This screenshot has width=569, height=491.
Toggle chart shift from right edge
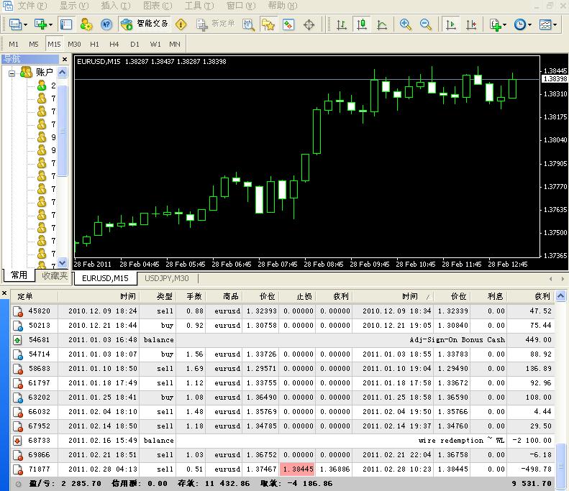tap(472, 24)
